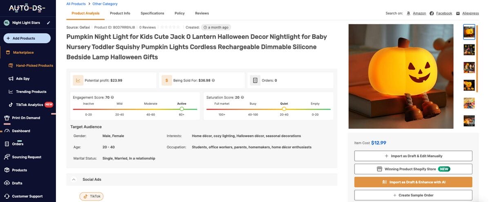Click the main pumpkin product image
The height and width of the screenshot is (202, 490).
point(401,76)
